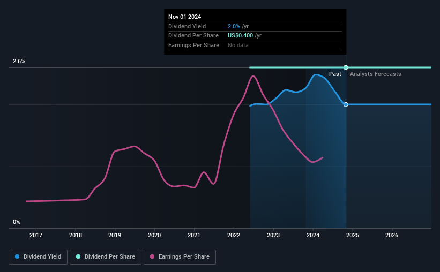Toggle the Dividend Per Share legend button
The height and width of the screenshot is (272, 440).
[106, 257]
